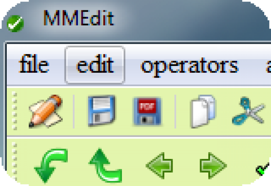The height and width of the screenshot is (186, 271).
Task: Click the green curved down-left arrow
Action: (x=51, y=165)
